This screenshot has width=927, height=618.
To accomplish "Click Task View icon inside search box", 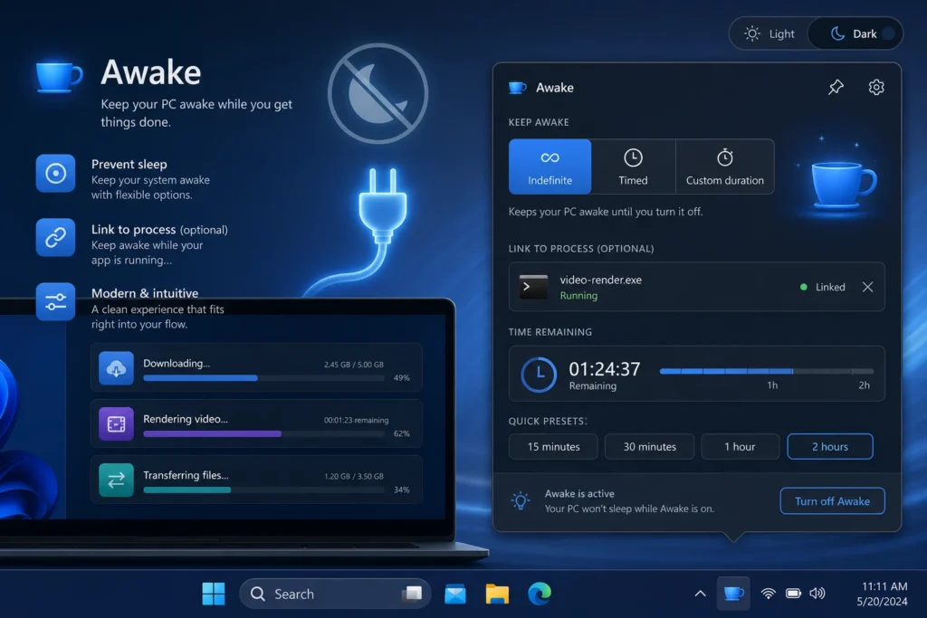I will click(412, 594).
